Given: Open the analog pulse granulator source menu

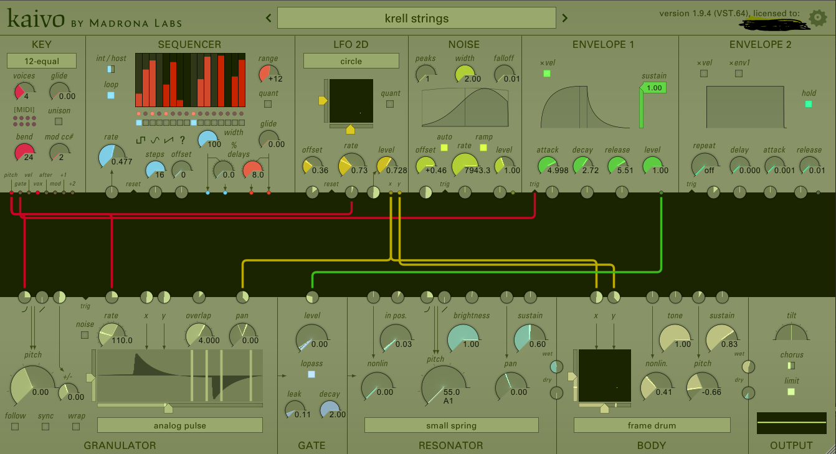Looking at the screenshot, I should click(180, 425).
